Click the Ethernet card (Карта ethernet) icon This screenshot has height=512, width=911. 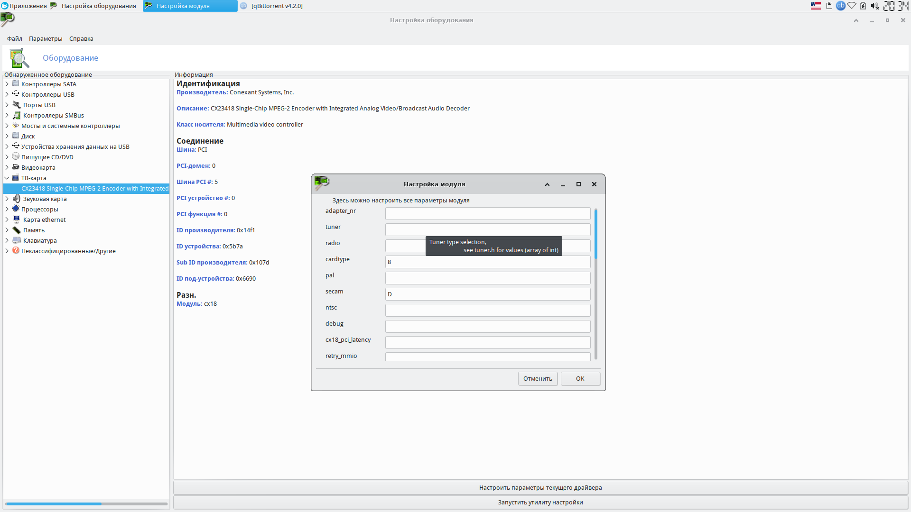(17, 219)
